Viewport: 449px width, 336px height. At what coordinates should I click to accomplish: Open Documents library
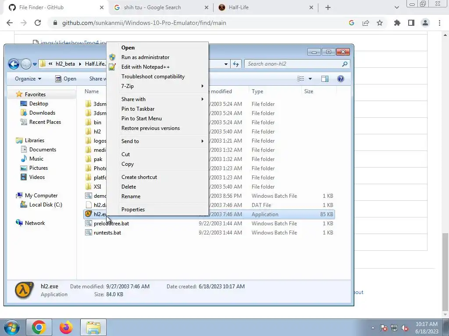[39, 150]
